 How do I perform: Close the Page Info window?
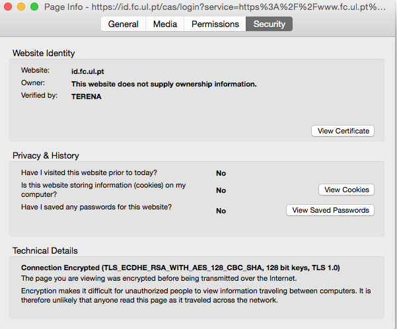pyautogui.click(x=8, y=7)
